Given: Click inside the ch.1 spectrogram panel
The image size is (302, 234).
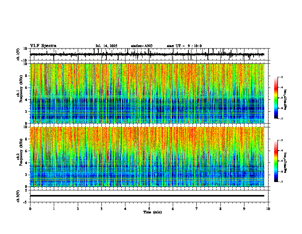Looking at the screenshot, I should [147, 93].
